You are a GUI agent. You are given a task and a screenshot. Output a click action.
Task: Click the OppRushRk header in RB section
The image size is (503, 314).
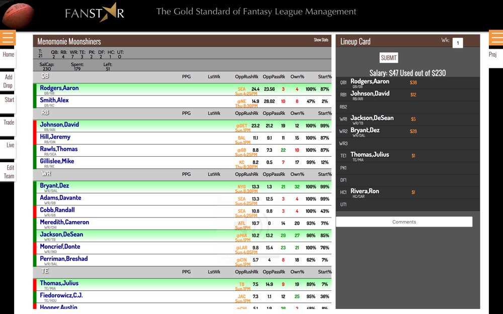pyautogui.click(x=246, y=113)
